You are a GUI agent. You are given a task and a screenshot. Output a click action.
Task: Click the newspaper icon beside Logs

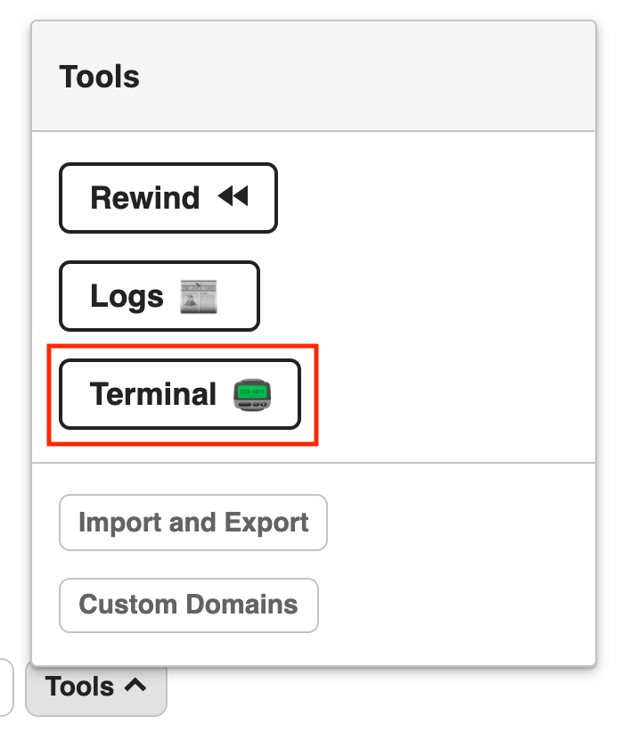click(199, 296)
